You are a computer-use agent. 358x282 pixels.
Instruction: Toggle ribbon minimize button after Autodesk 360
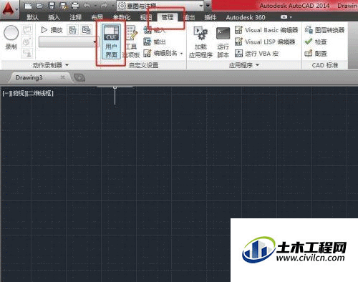[284, 17]
